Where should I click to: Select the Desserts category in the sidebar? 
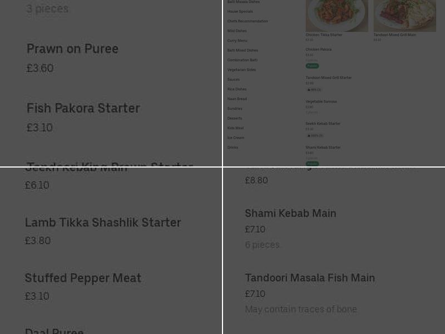[235, 118]
